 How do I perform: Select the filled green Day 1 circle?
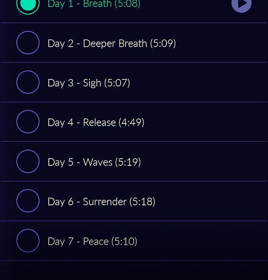click(x=28, y=4)
